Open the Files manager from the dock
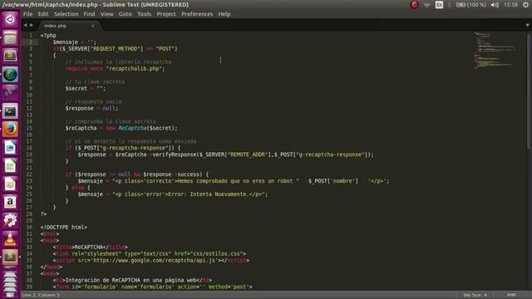The width and height of the screenshot is (532, 299). [10, 37]
